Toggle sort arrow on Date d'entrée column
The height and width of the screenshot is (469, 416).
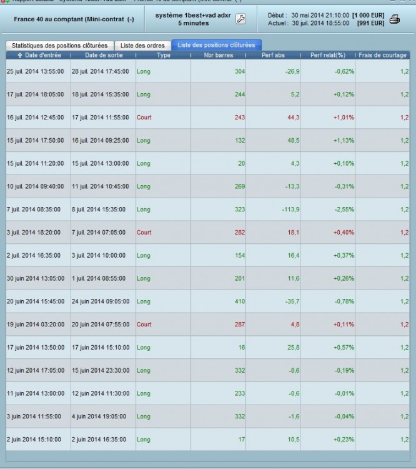[x=20, y=55]
